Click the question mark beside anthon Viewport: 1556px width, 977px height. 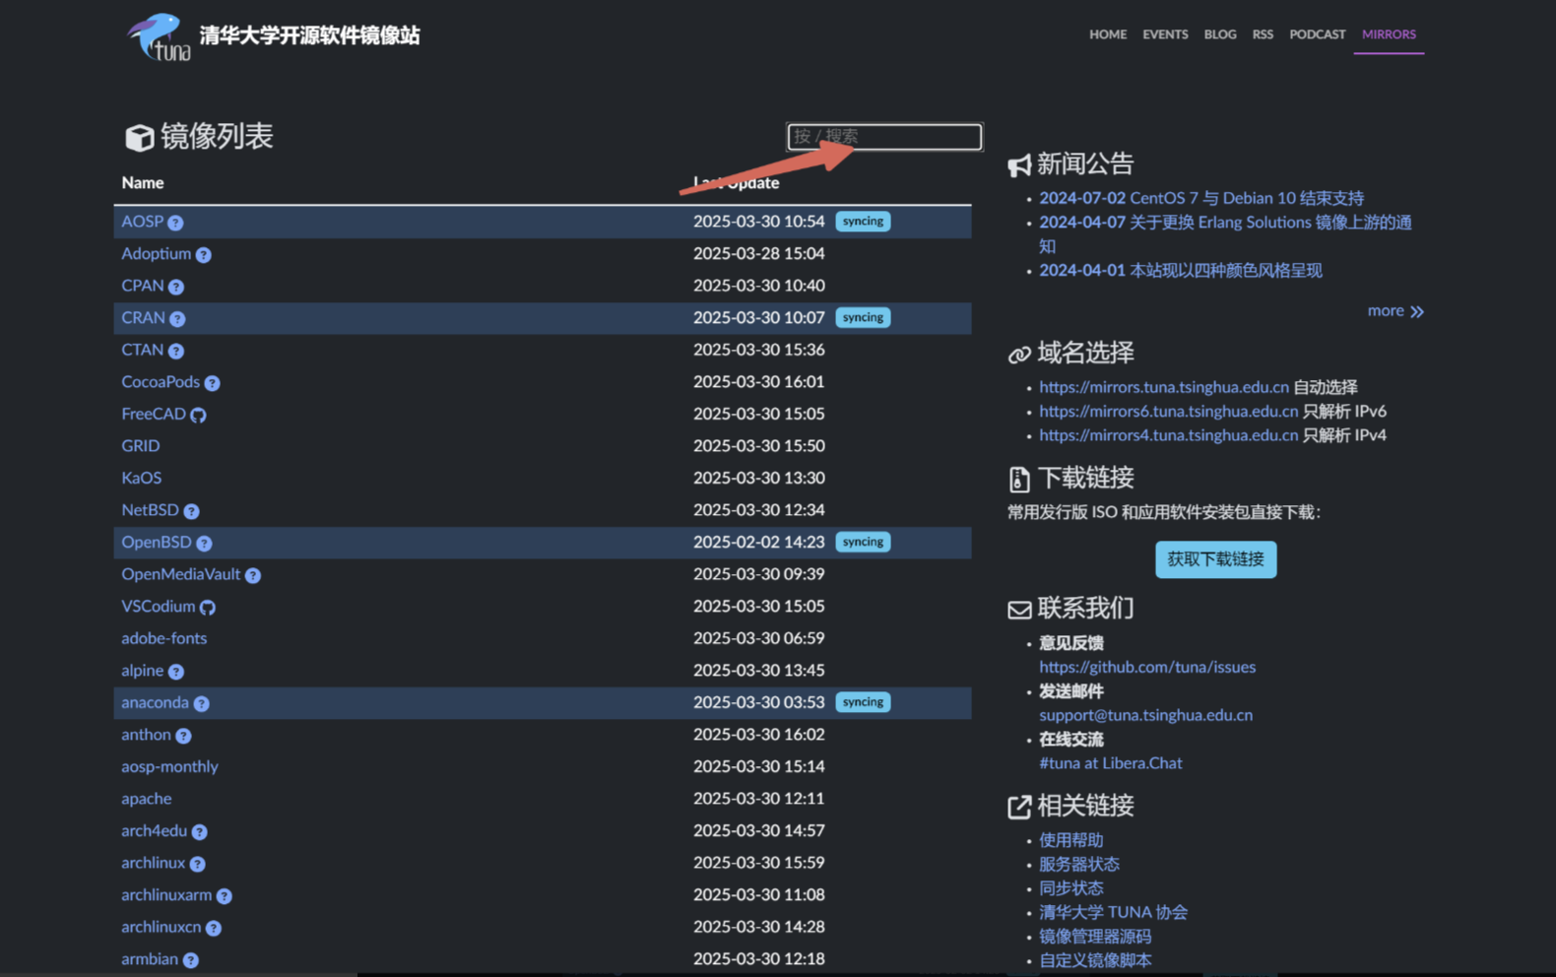[x=183, y=736]
